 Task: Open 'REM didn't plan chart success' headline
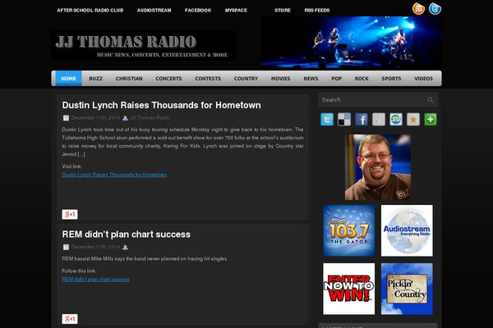pos(126,235)
